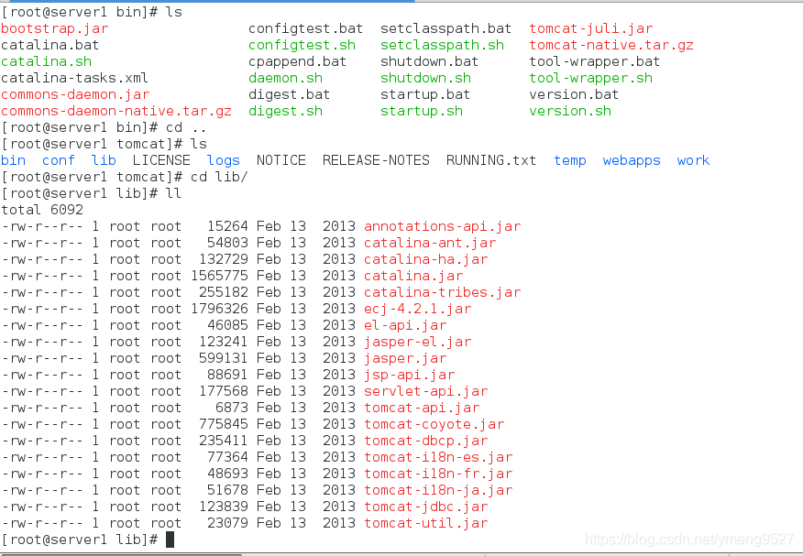This screenshot has height=556, width=803.
Task: Select catalina-tasks.xml filename
Action: point(75,78)
